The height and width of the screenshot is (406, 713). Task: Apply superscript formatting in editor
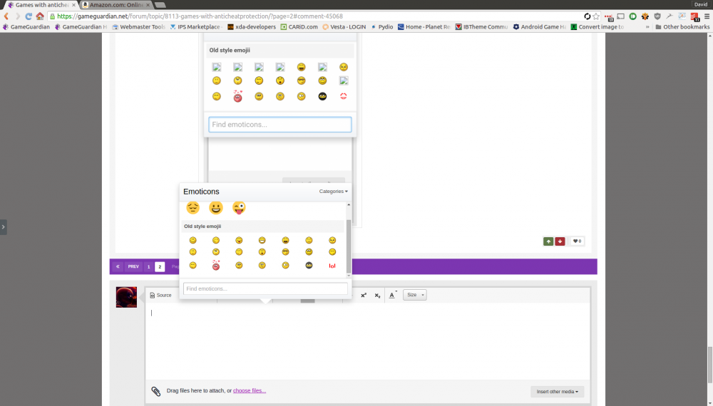(364, 295)
